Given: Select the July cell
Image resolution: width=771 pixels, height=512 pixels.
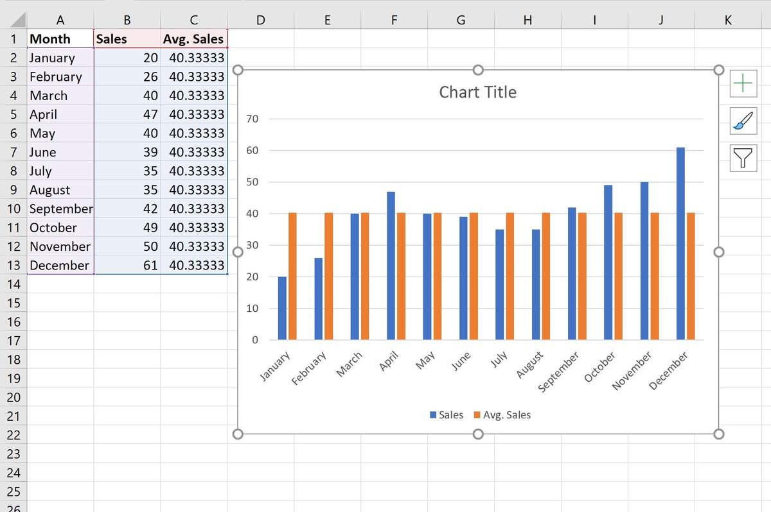Looking at the screenshot, I should coord(60,171).
